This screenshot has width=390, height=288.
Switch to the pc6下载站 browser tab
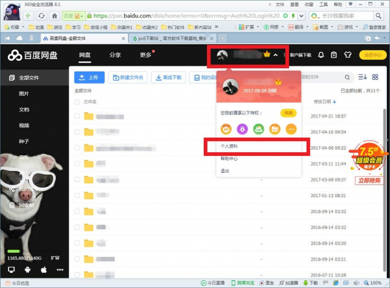(172, 38)
